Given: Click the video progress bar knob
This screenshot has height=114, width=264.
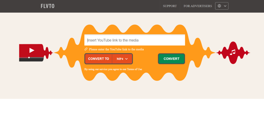Looking at the screenshot, I should point(29,58).
